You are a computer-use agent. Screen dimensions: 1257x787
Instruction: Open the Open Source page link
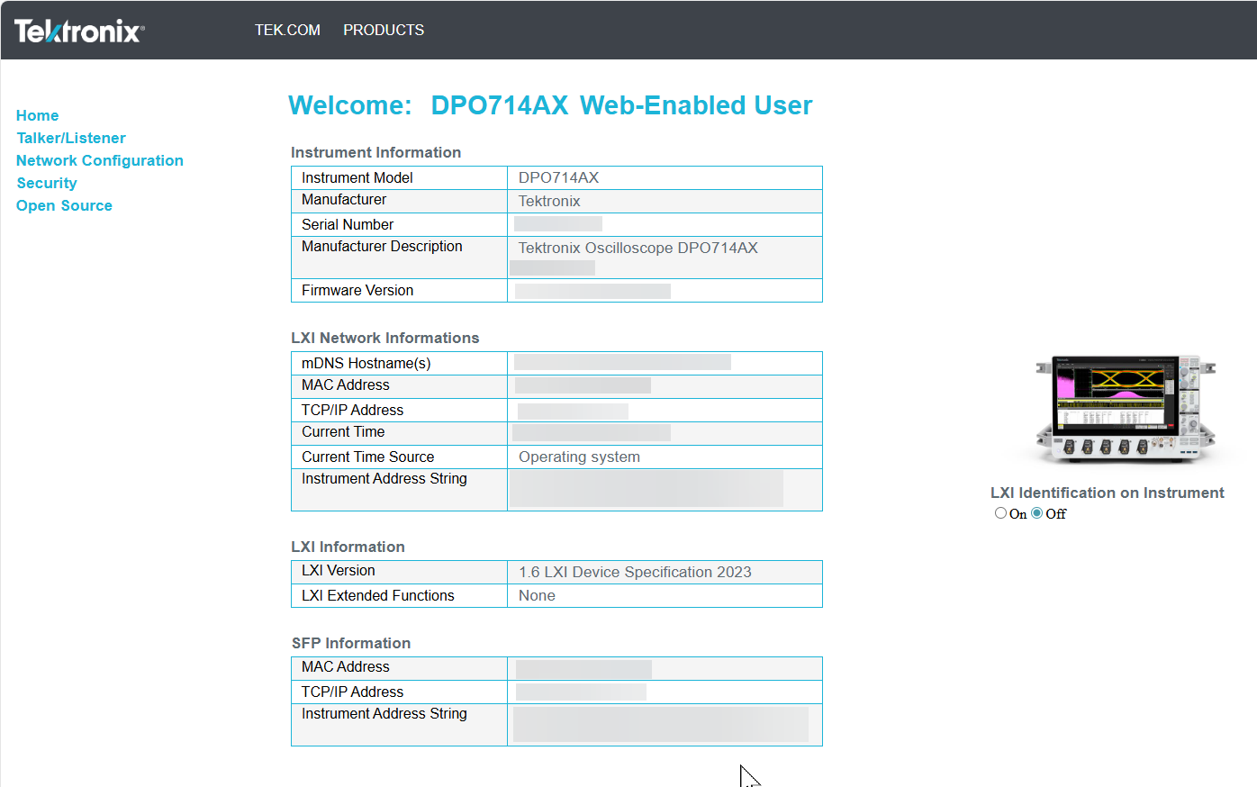point(64,205)
